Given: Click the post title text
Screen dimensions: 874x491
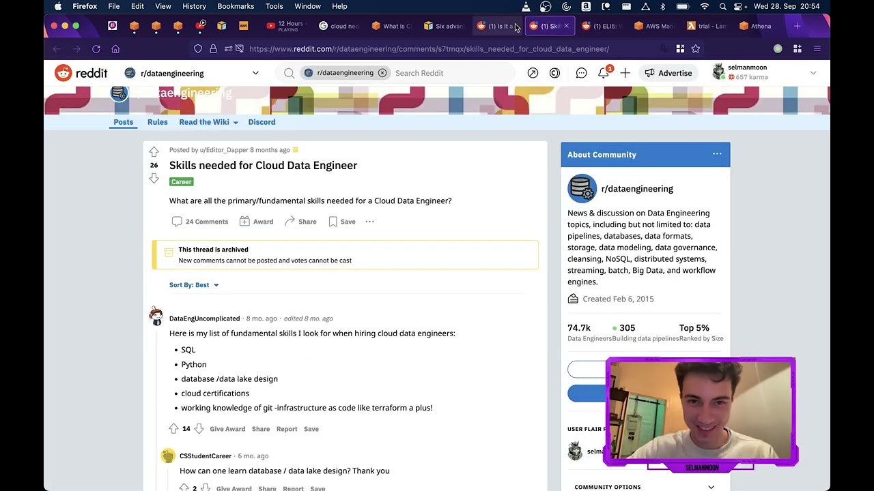Looking at the screenshot, I should (x=263, y=165).
